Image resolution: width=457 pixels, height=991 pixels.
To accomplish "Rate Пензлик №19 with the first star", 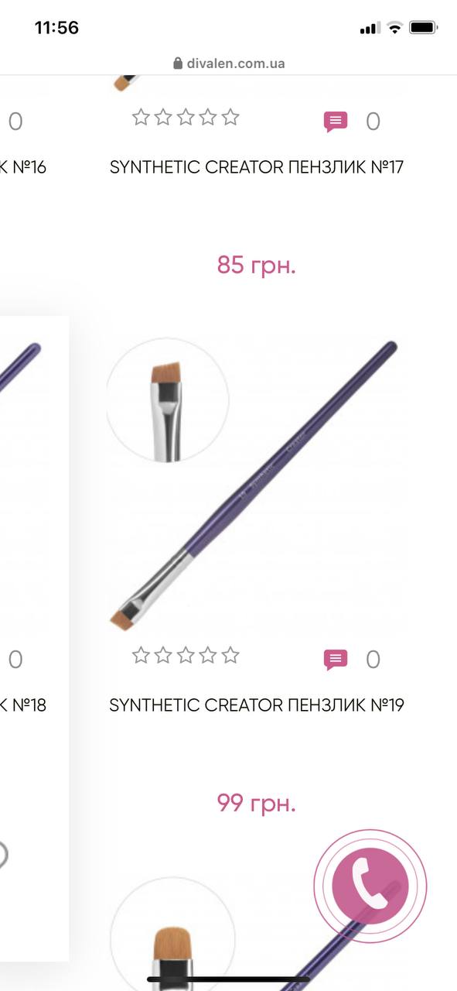I will point(141,656).
